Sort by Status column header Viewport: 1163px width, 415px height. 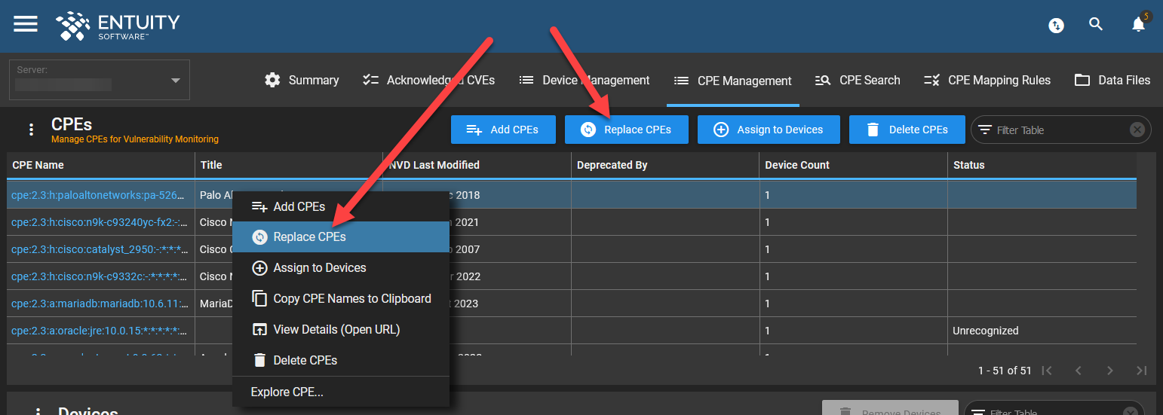point(1042,165)
